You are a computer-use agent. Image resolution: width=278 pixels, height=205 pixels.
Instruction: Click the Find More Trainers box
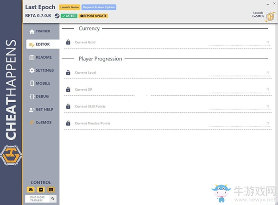38,199
